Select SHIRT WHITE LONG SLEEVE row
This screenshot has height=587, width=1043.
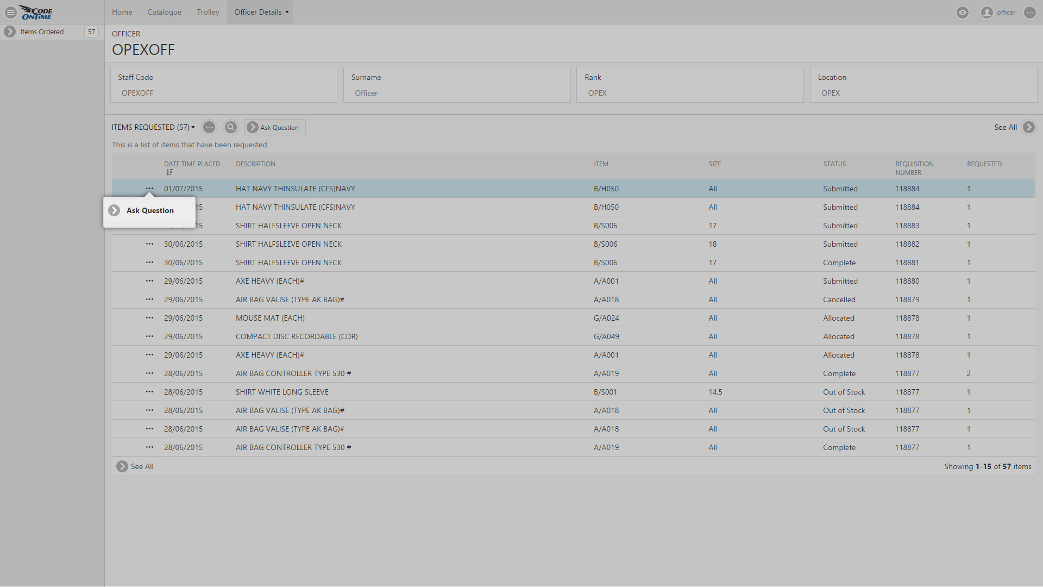tap(282, 392)
